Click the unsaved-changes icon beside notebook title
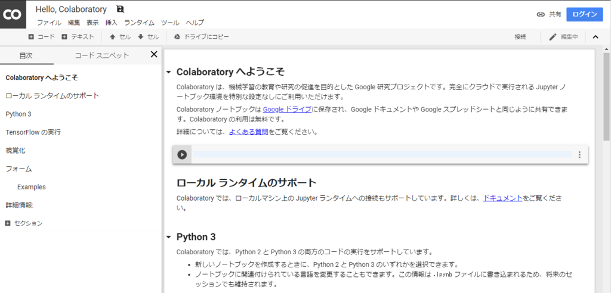This screenshot has width=611, height=293. tap(121, 9)
